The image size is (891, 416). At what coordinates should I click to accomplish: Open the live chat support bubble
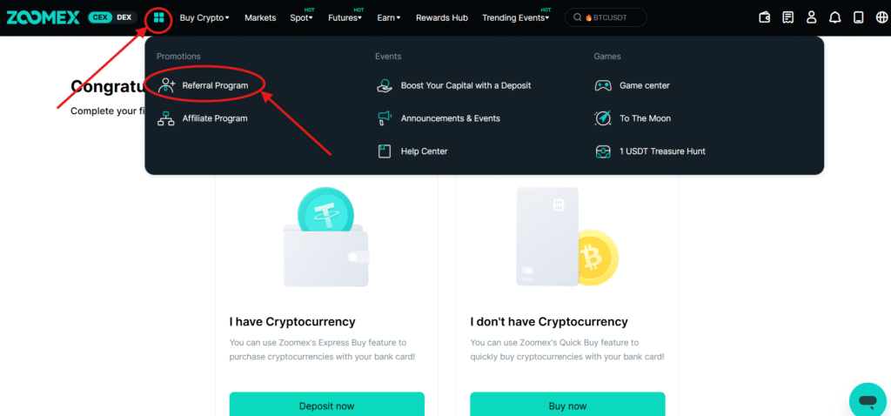868,401
